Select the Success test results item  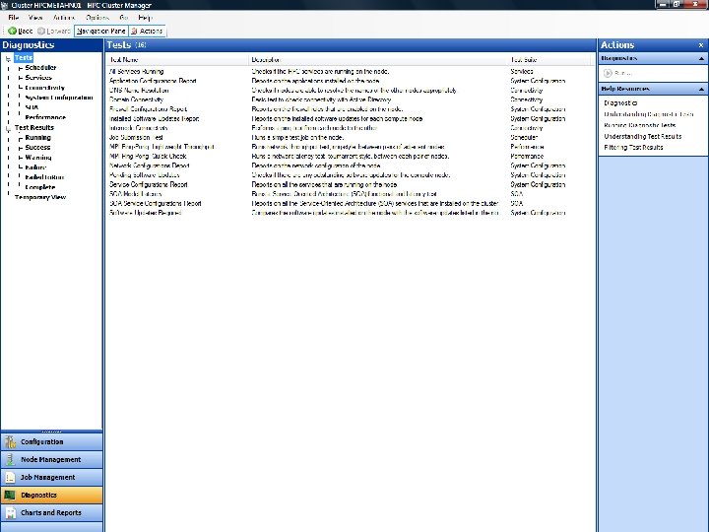(x=37, y=148)
